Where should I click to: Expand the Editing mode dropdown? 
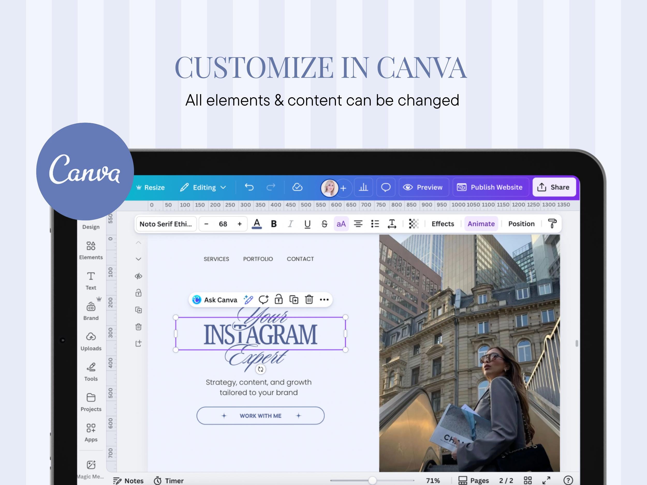point(203,187)
